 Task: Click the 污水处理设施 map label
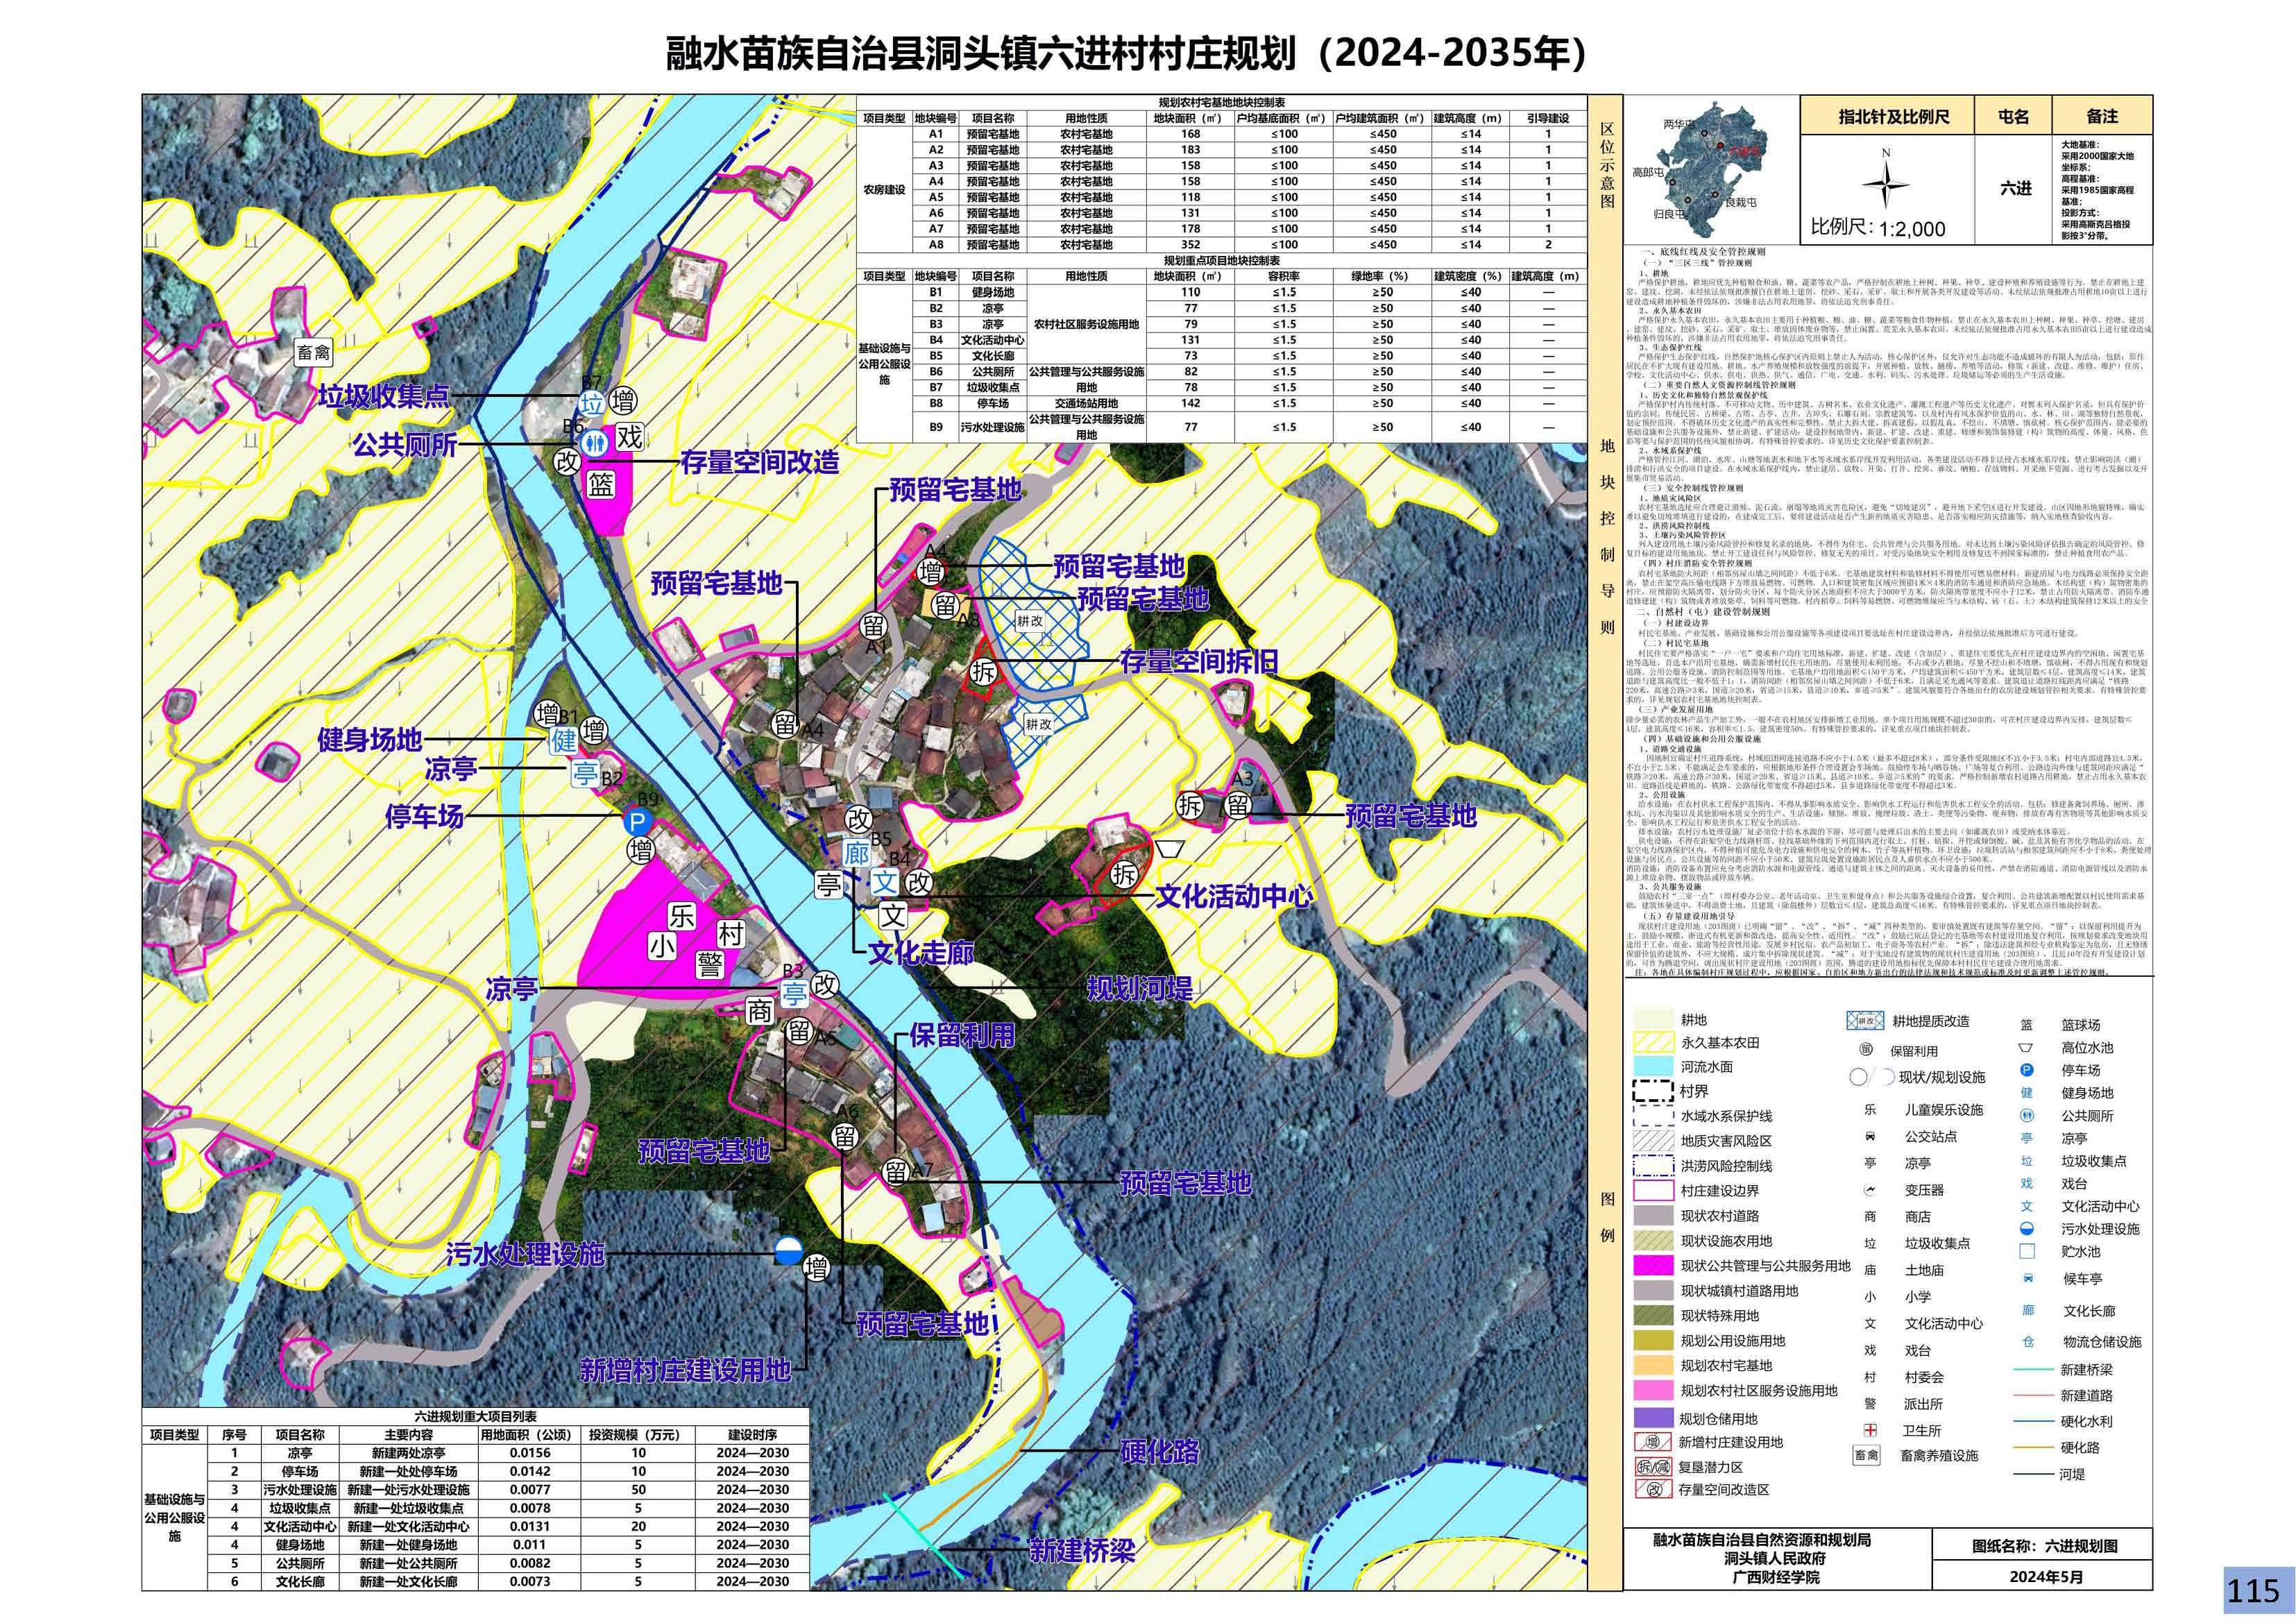click(525, 1254)
